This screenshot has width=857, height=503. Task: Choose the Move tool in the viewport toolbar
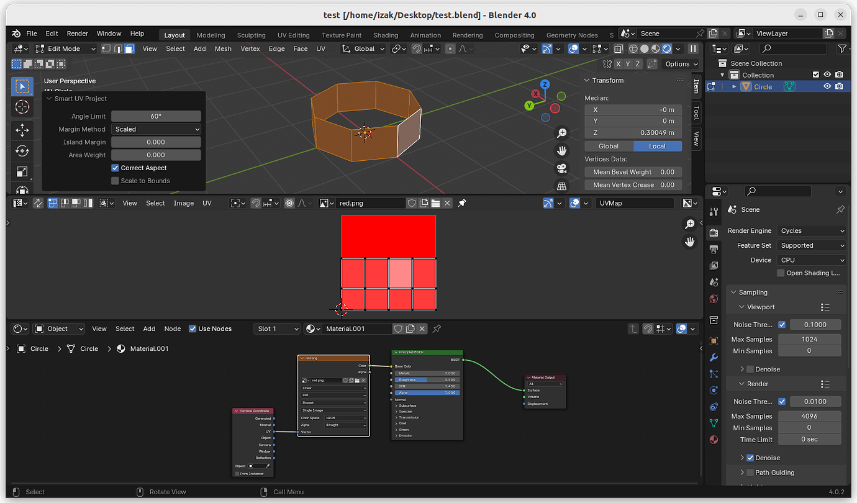[x=22, y=130]
